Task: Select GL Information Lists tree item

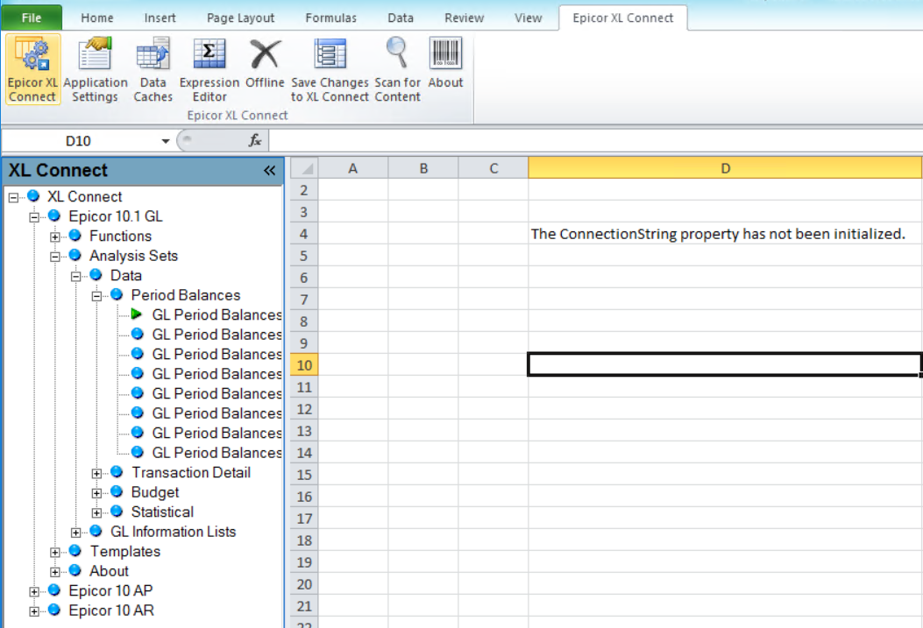Action: point(173,532)
